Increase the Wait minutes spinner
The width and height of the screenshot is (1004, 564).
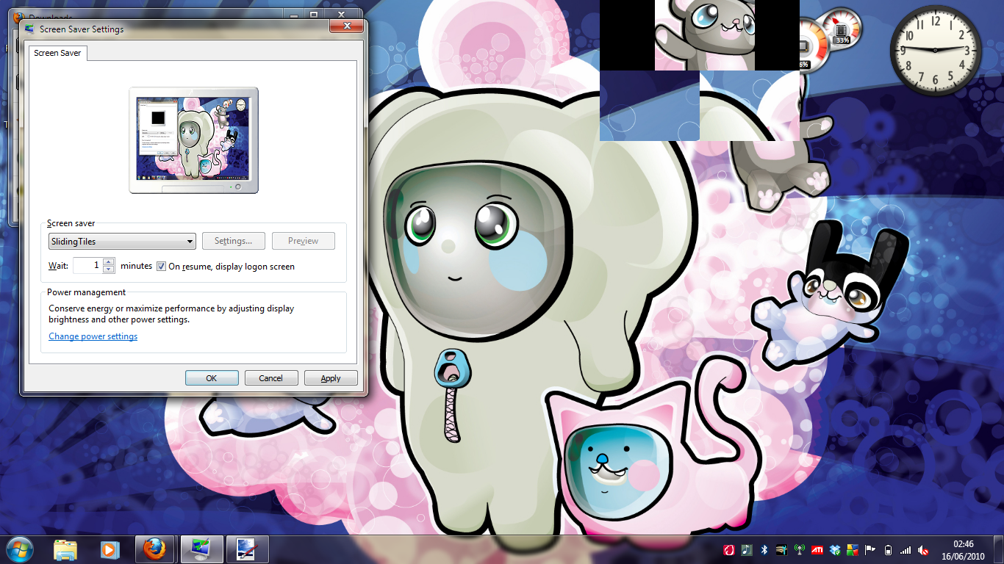point(109,261)
